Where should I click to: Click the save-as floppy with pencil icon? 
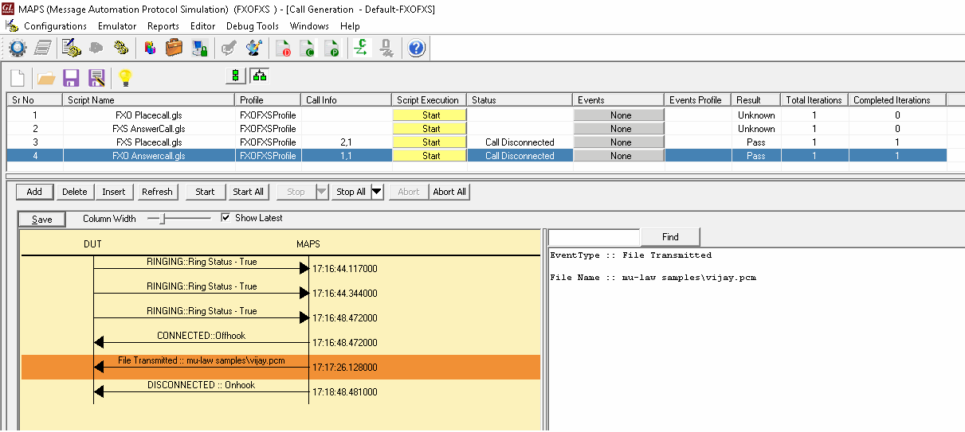pos(96,77)
